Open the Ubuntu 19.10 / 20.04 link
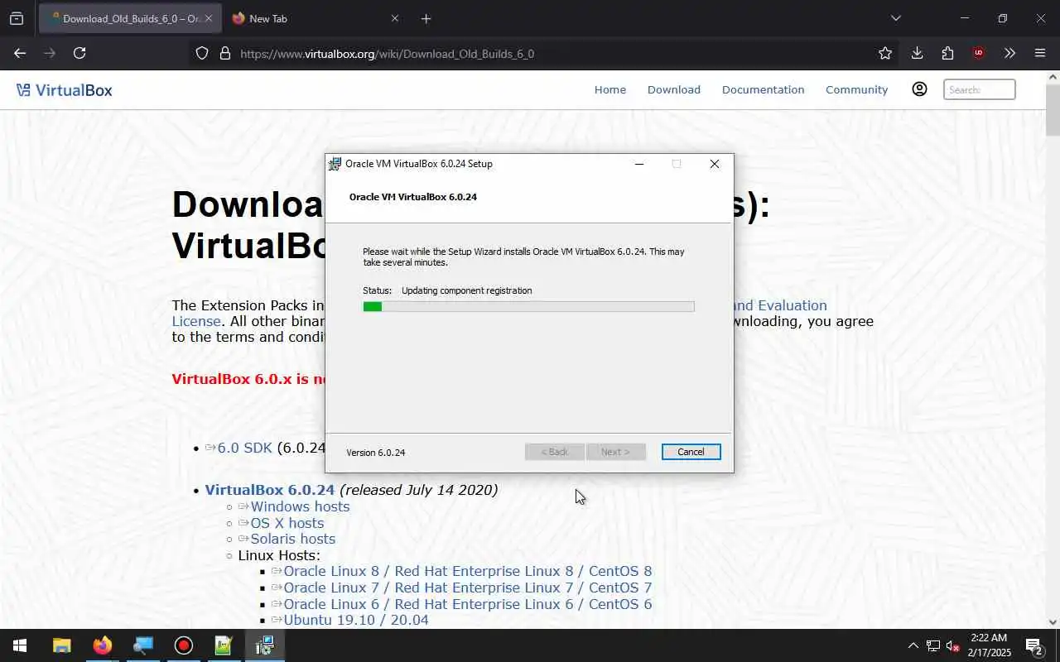The width and height of the screenshot is (1060, 662). [355, 620]
